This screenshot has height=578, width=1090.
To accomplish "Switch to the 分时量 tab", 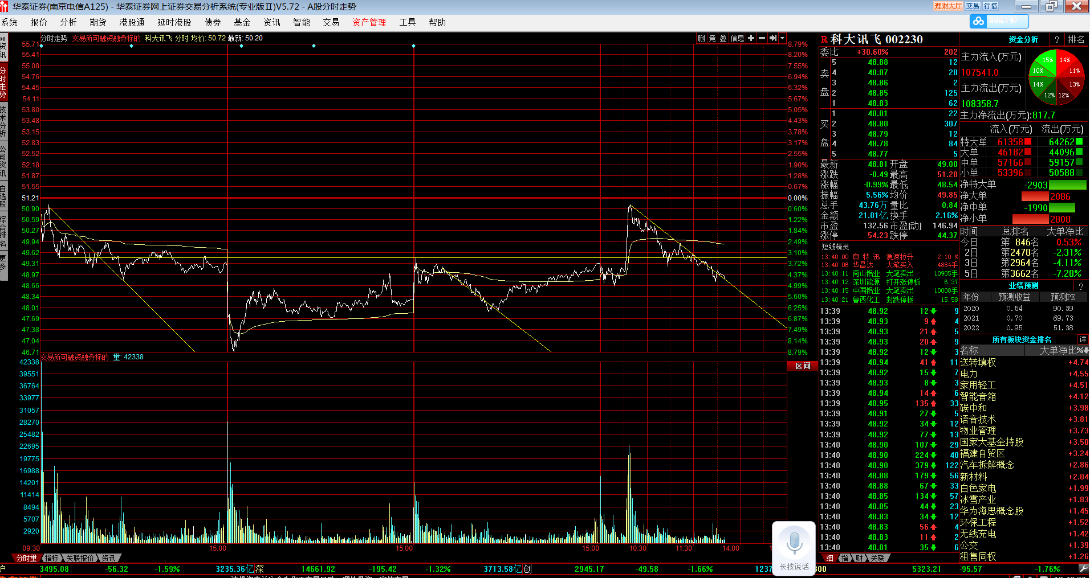I will pyautogui.click(x=26, y=558).
